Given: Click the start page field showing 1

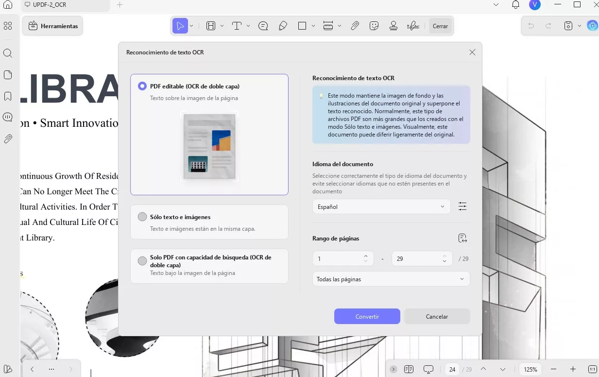Looking at the screenshot, I should [343, 259].
